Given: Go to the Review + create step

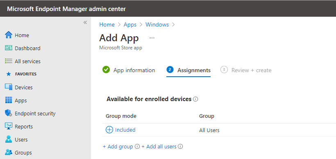Looking at the screenshot, I should [246, 70].
